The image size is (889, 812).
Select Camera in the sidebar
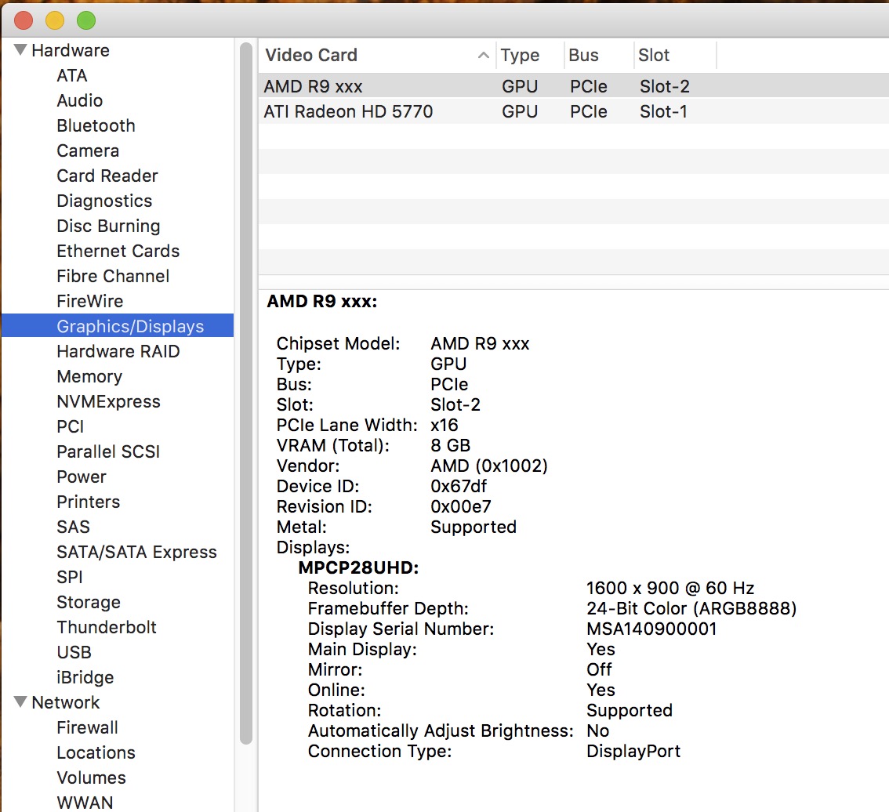(x=88, y=150)
